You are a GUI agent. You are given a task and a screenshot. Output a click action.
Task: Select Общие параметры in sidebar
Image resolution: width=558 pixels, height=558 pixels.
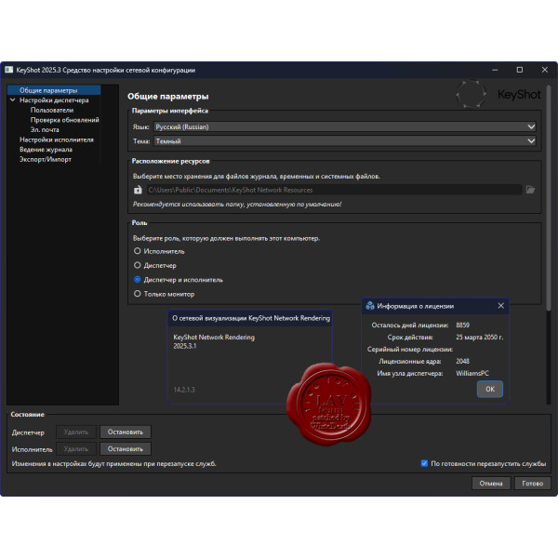click(x=48, y=90)
